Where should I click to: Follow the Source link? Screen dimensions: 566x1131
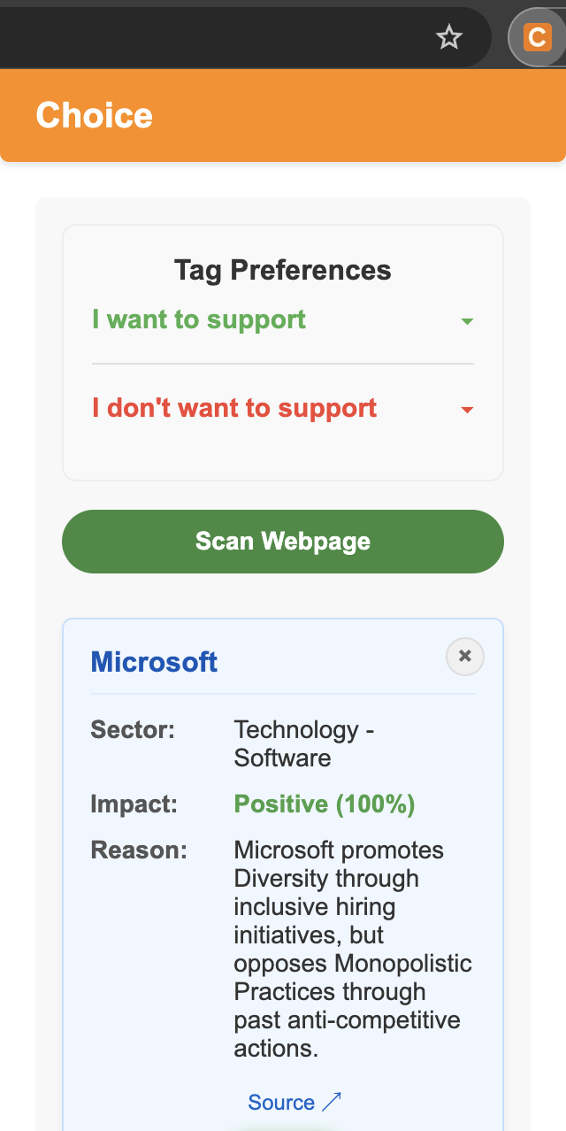click(281, 1102)
